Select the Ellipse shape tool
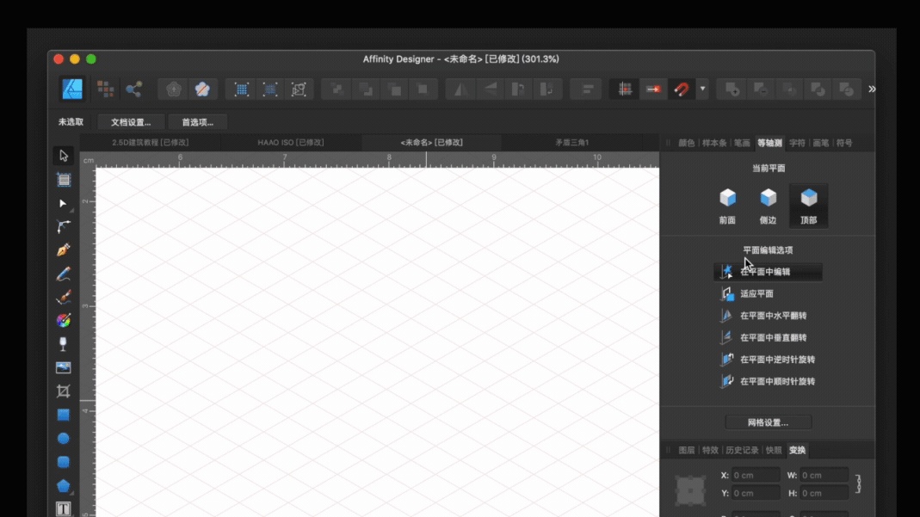This screenshot has height=517, width=920. (x=64, y=439)
